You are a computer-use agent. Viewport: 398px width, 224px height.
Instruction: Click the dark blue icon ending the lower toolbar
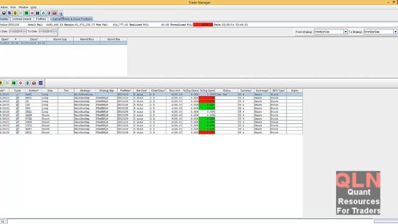click(x=40, y=83)
